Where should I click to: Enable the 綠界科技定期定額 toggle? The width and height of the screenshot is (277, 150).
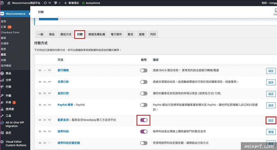point(144,143)
